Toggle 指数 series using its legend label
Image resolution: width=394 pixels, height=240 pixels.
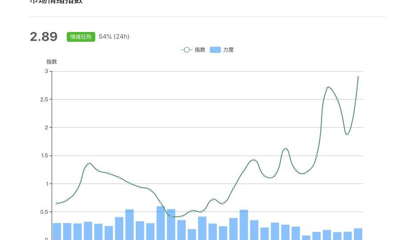(x=200, y=50)
